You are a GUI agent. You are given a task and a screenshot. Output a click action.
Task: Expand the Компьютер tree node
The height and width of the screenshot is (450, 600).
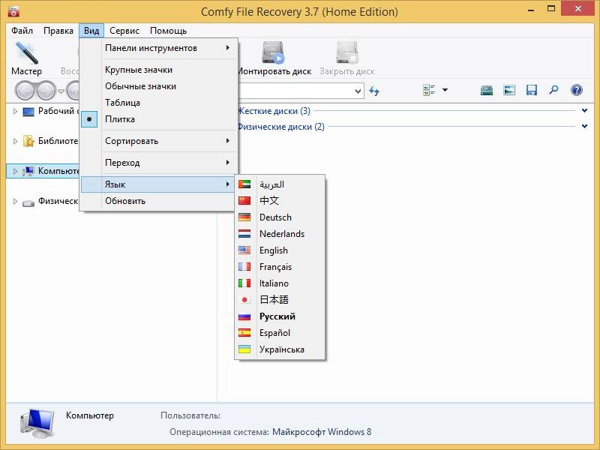(15, 171)
